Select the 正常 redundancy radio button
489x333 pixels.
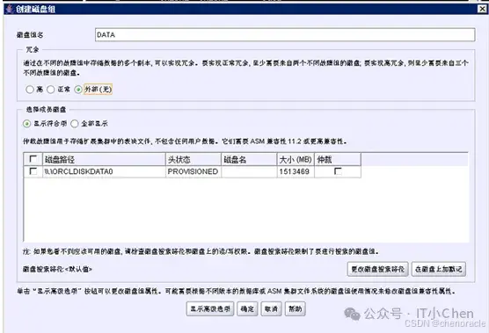[x=50, y=90]
